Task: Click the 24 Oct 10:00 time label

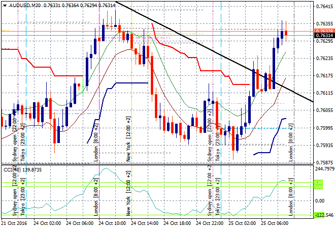Action: (112, 223)
